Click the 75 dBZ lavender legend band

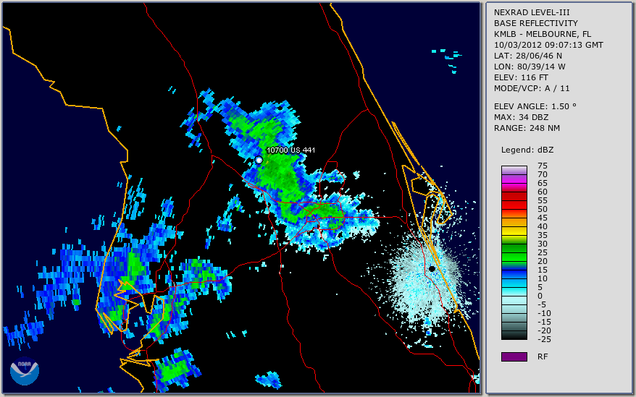pyautogui.click(x=514, y=170)
